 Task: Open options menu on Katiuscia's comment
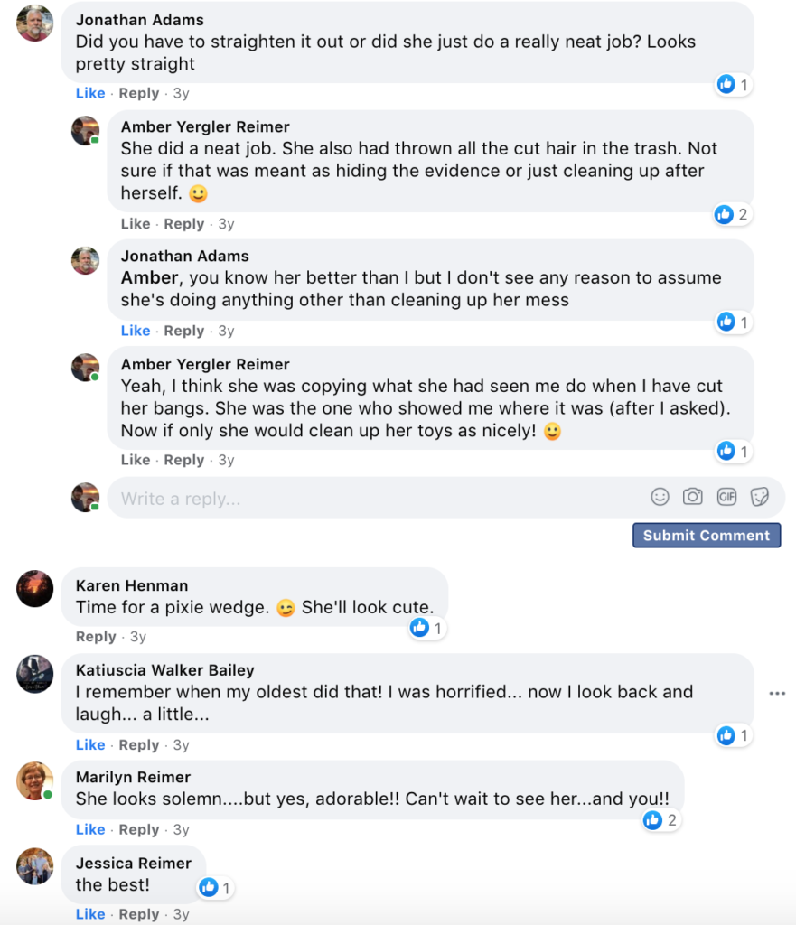pos(777,693)
